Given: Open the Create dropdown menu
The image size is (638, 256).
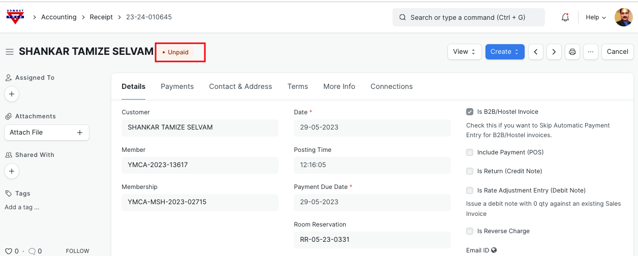Looking at the screenshot, I should click(x=504, y=52).
